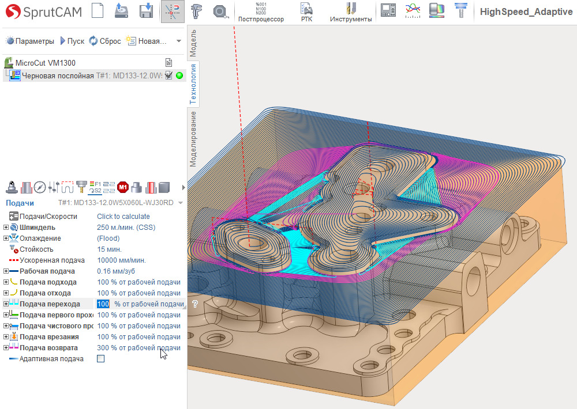Image resolution: width=577 pixels, height=409 pixels.
Task: Show more parameter icons with right arrow
Action: [x=183, y=187]
